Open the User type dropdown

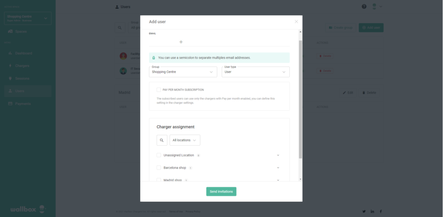[256, 72]
